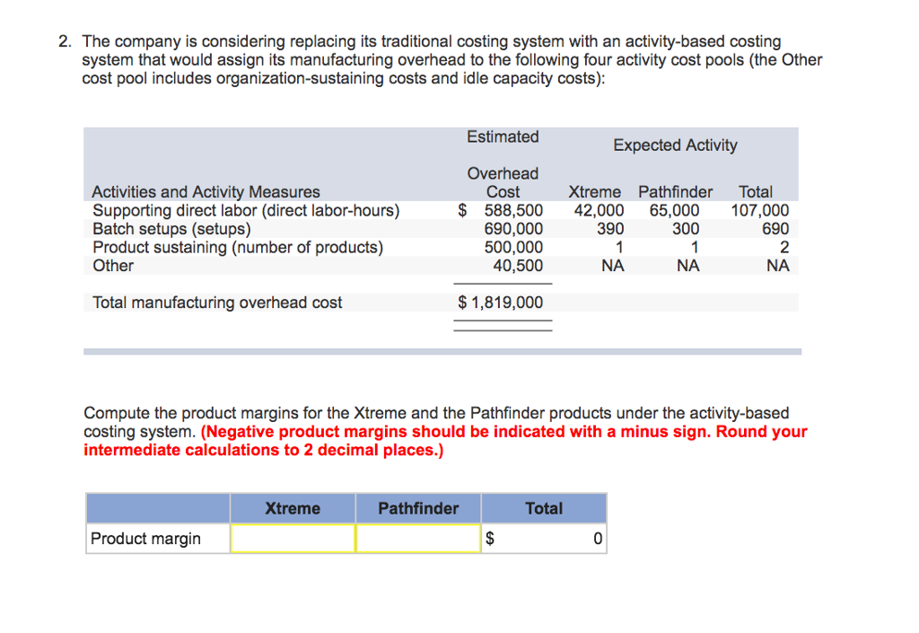
Task: Click the overhead cost value 588,500
Action: point(513,210)
